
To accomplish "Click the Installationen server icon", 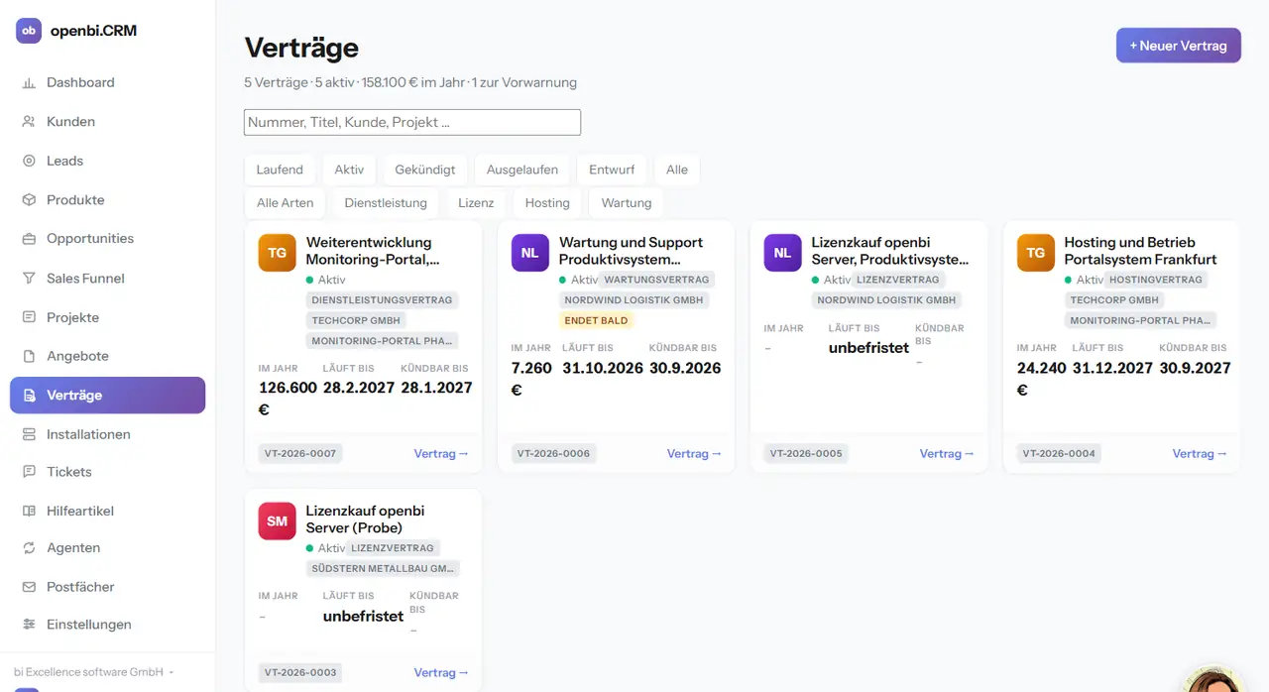I will (29, 434).
